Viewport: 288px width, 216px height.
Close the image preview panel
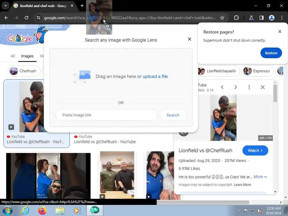click(263, 87)
